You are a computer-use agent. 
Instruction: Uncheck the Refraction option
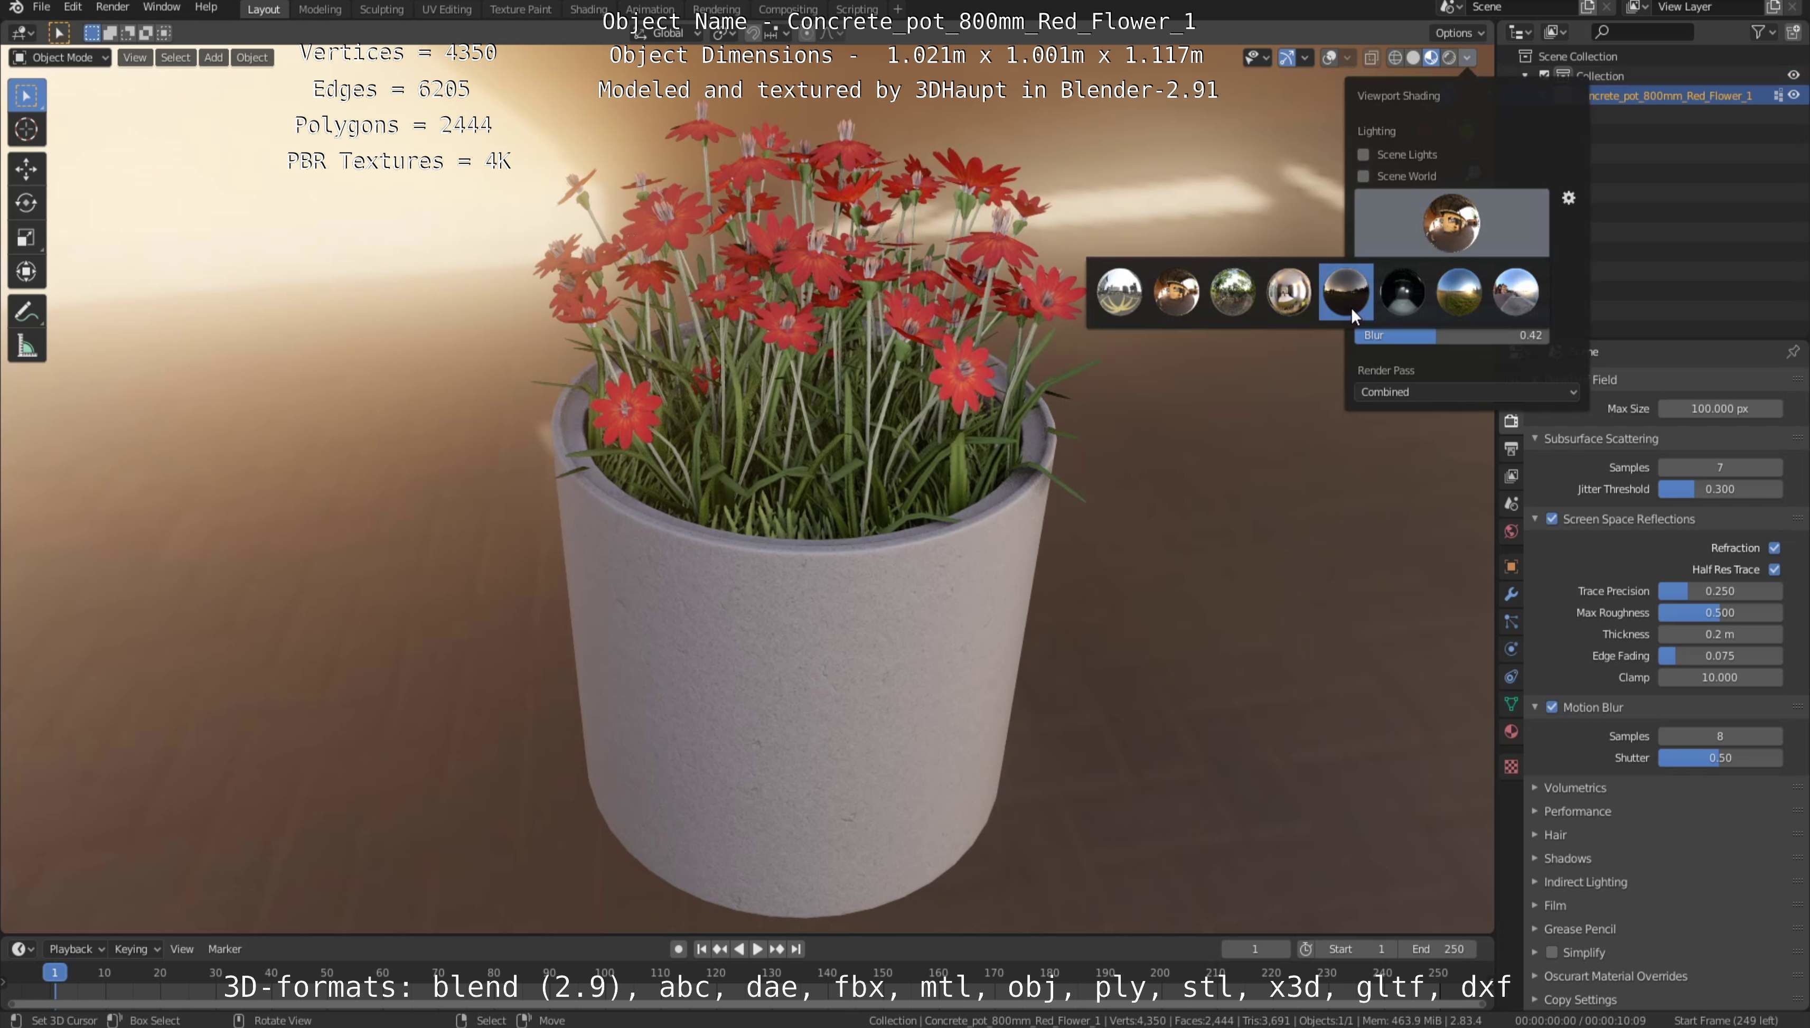pyautogui.click(x=1774, y=548)
